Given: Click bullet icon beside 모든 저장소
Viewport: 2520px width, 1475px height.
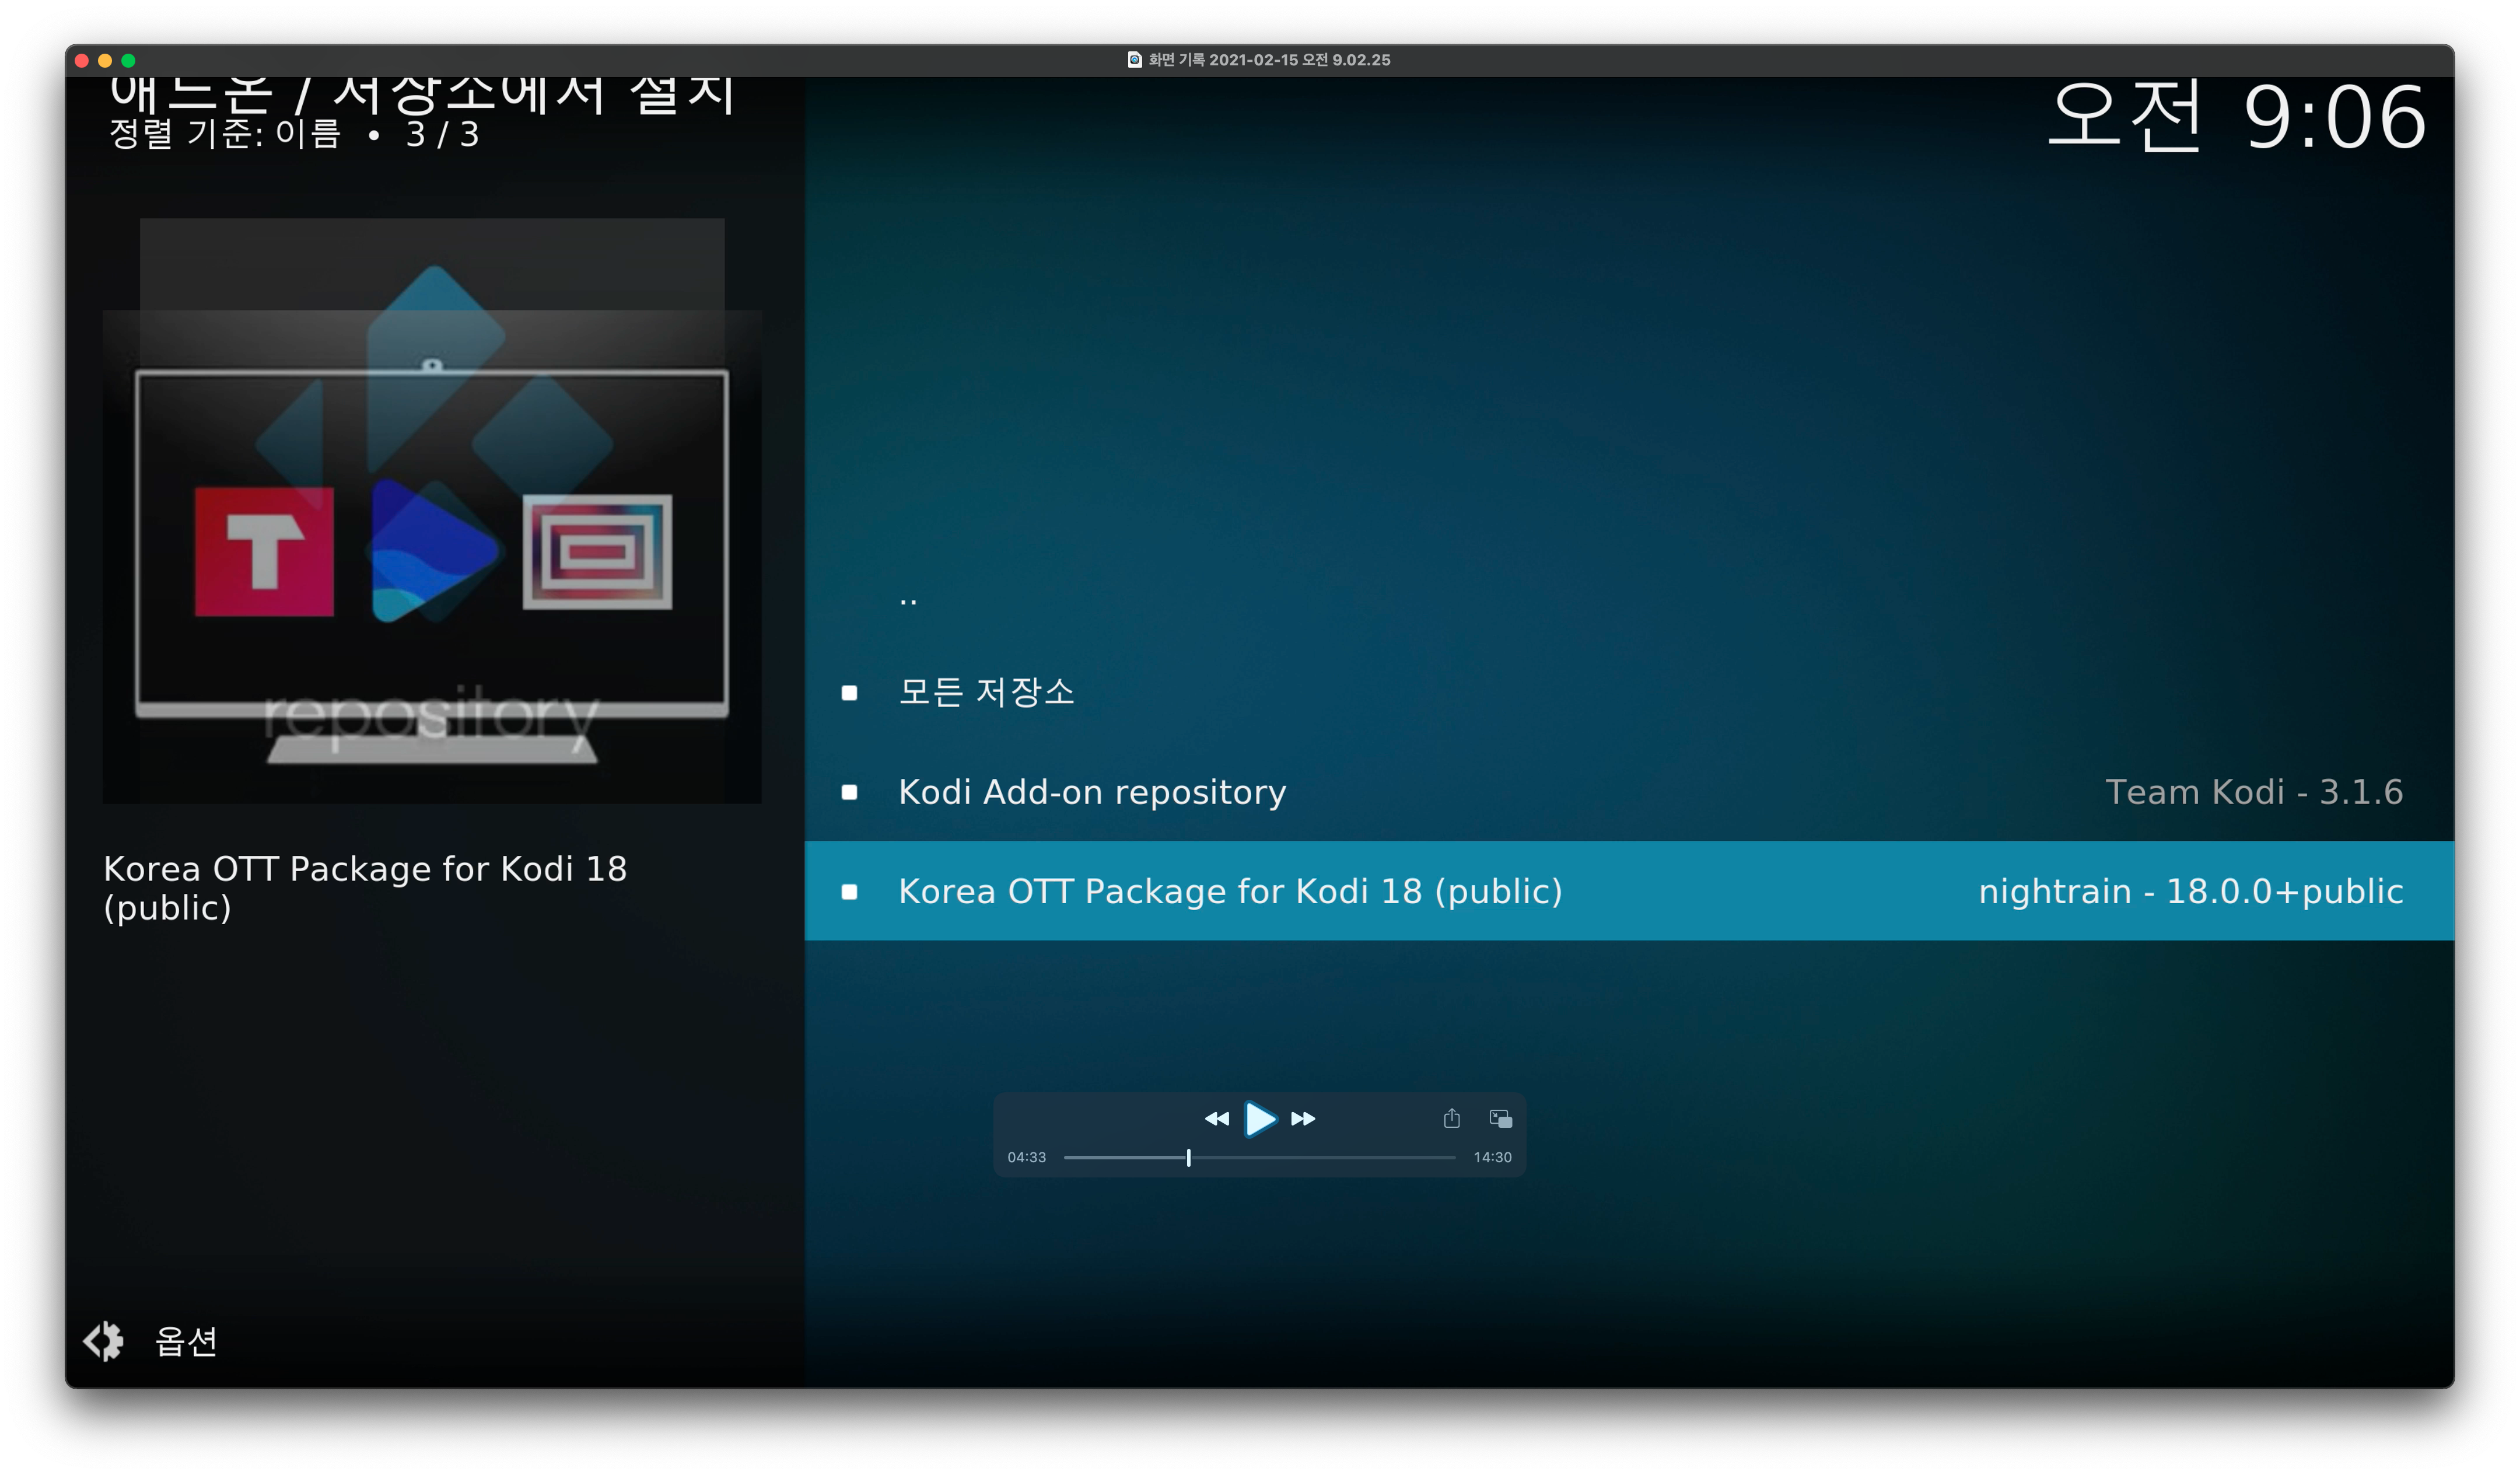Looking at the screenshot, I should tap(849, 692).
